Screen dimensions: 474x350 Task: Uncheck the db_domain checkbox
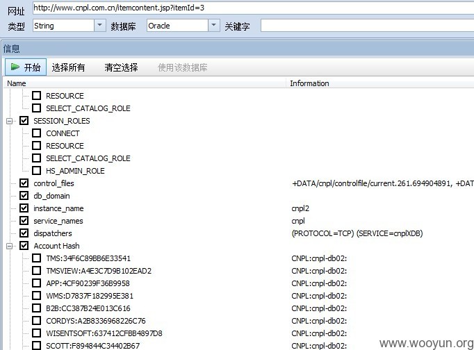click(x=24, y=196)
